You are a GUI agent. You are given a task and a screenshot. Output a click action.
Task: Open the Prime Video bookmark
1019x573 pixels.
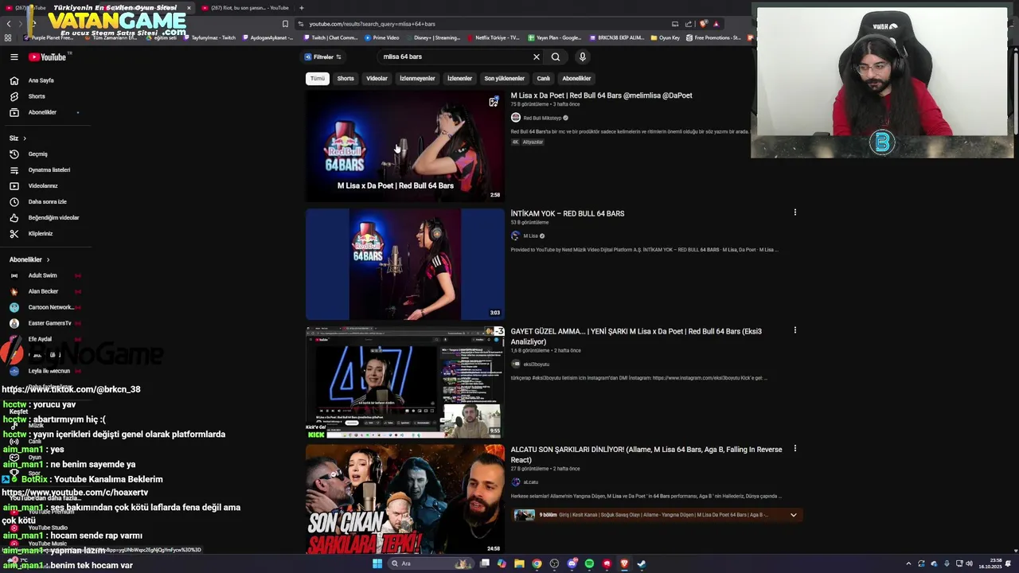(382, 37)
